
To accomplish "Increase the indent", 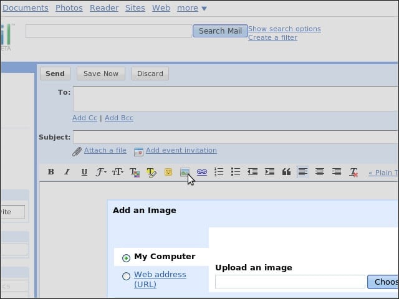I will coord(269,172).
